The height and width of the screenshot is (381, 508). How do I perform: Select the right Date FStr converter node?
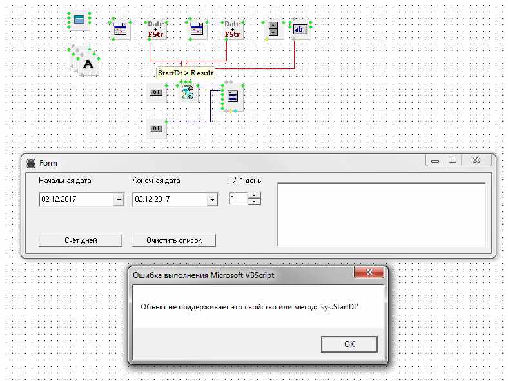[x=233, y=30]
